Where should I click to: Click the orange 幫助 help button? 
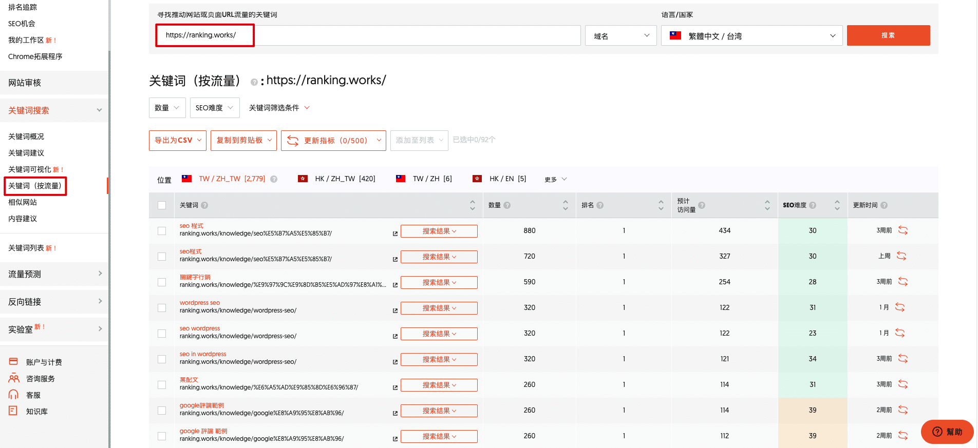click(x=947, y=432)
